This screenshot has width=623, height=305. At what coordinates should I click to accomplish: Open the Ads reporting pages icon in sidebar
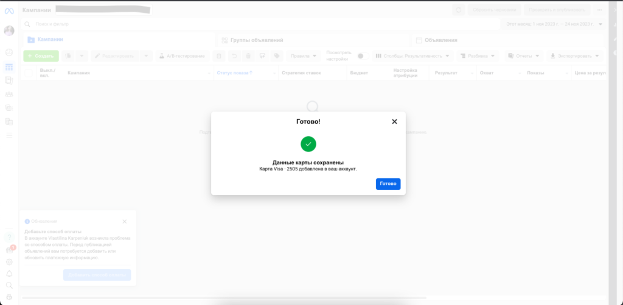pyautogui.click(x=9, y=81)
